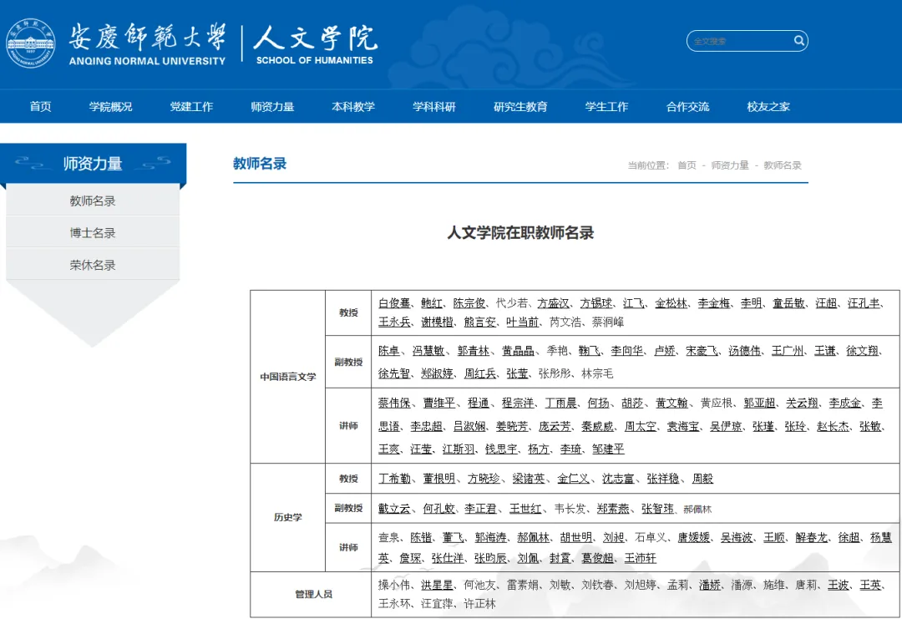Open associate professor 郑淑婷's link

click(x=437, y=373)
